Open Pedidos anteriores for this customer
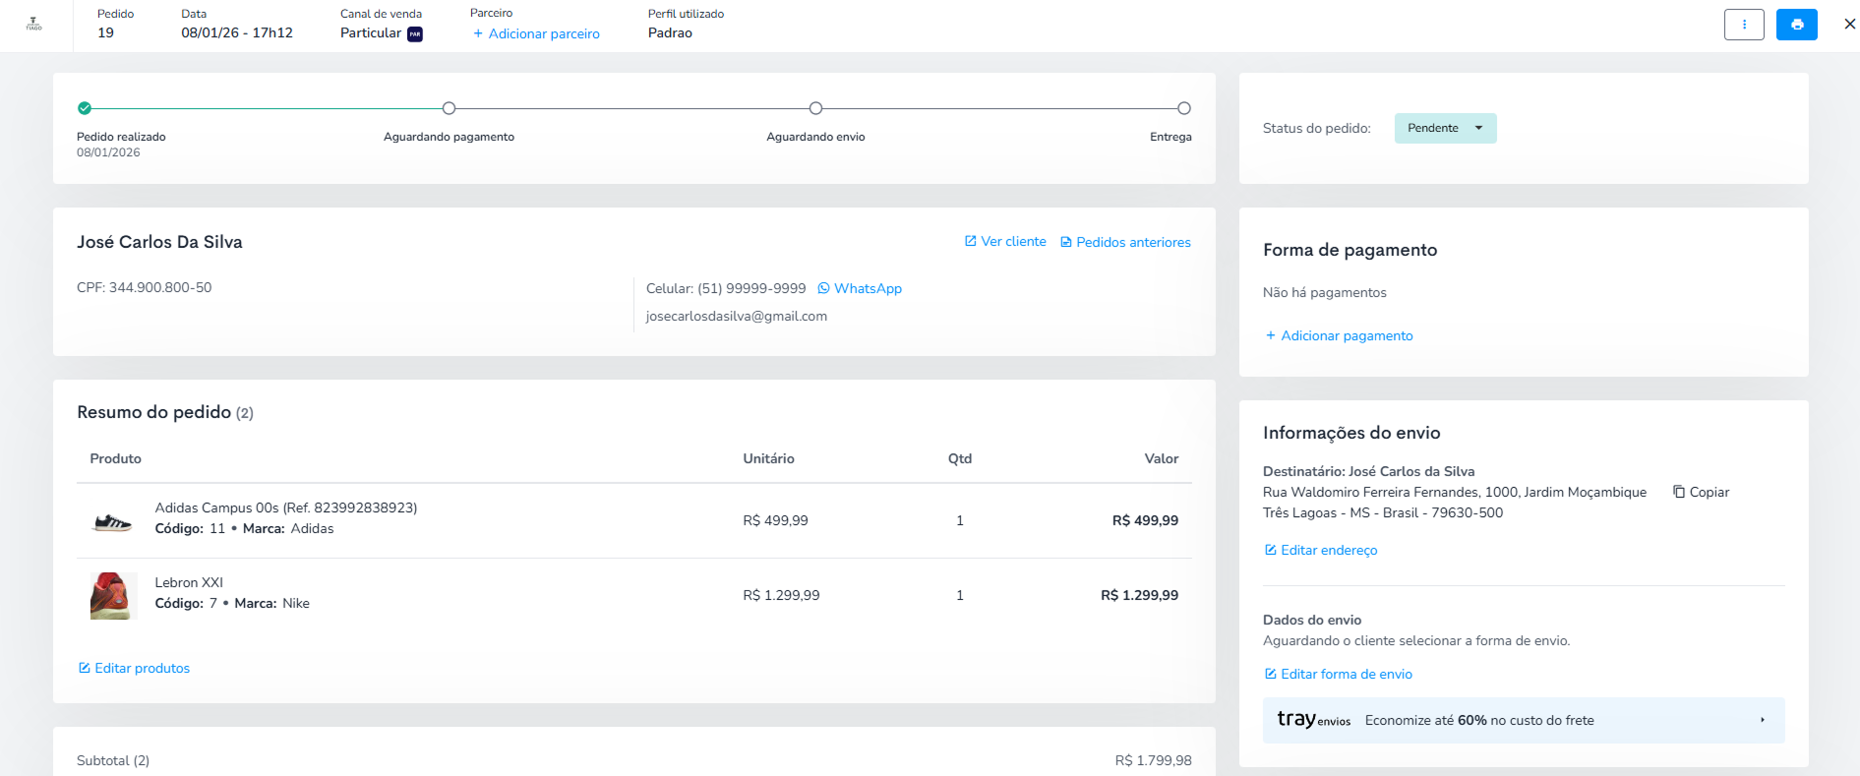 [1125, 242]
